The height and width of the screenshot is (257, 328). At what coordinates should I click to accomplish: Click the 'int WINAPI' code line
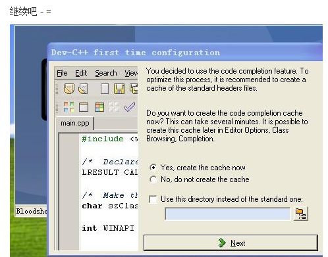pos(108,228)
